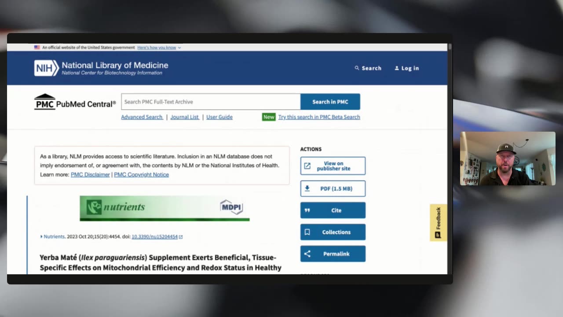
Task: Click Try this search in PMC Beta Search
Action: [319, 117]
